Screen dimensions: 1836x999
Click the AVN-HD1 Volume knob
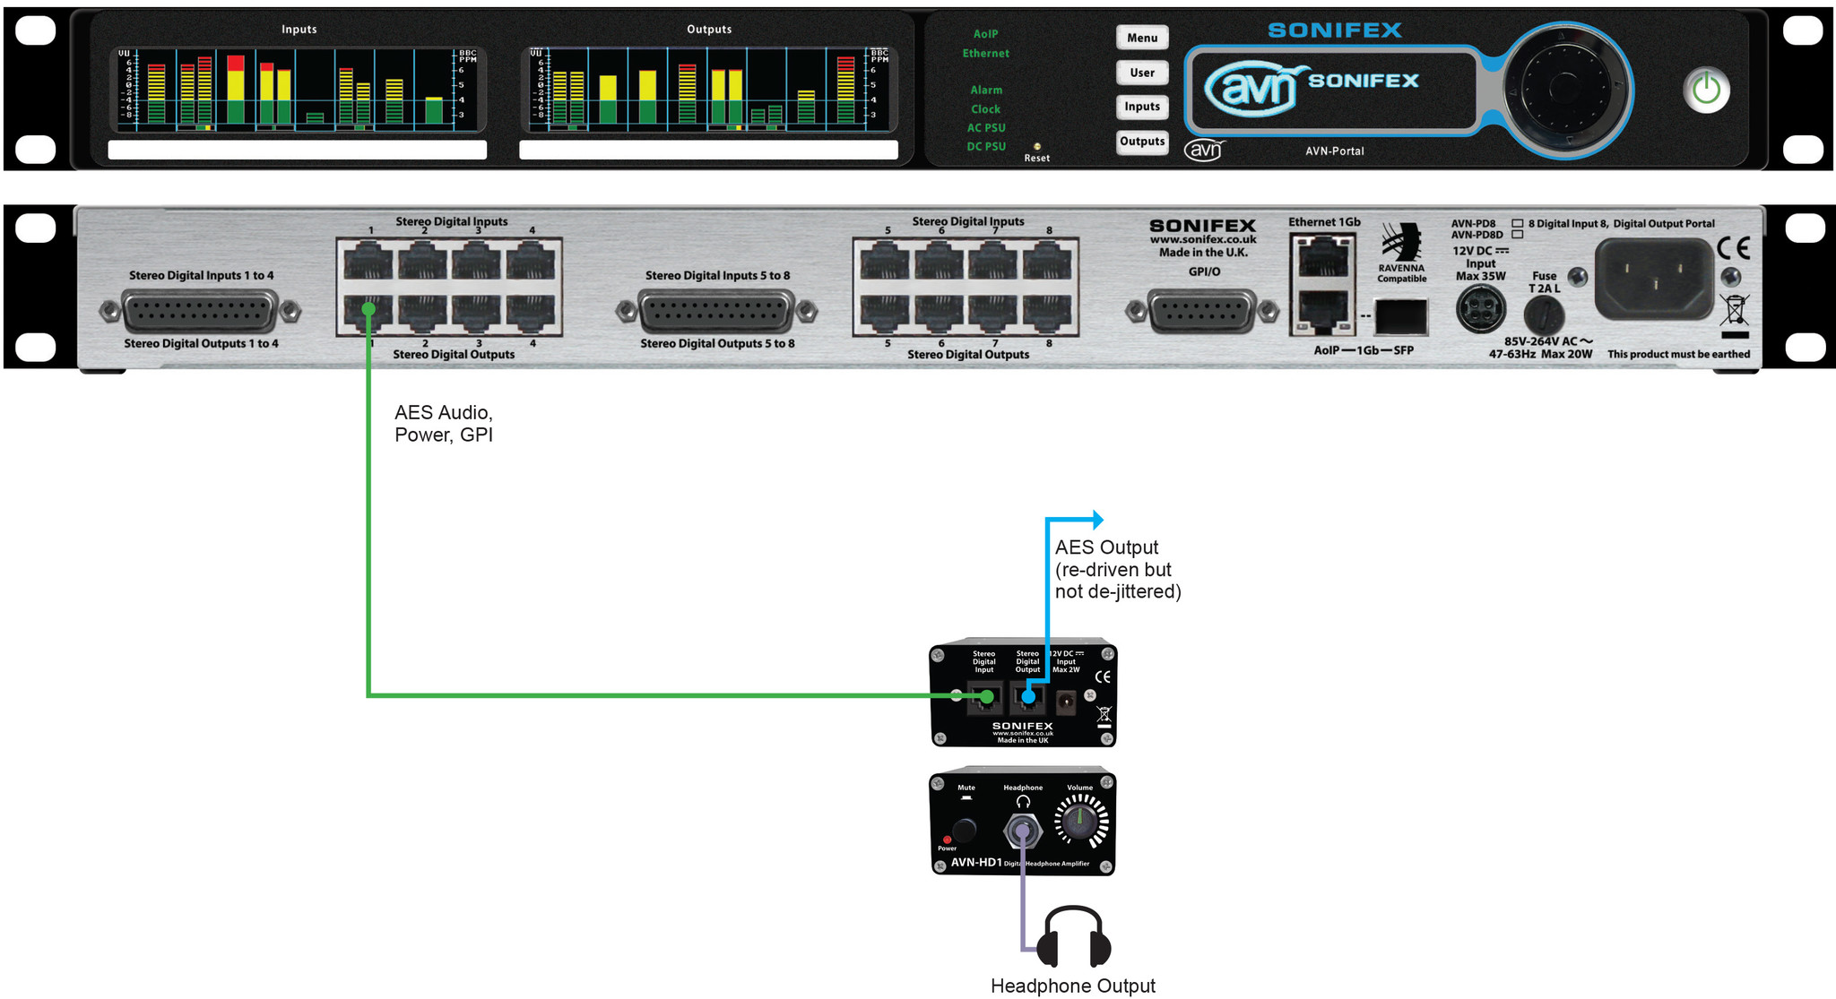1080,822
